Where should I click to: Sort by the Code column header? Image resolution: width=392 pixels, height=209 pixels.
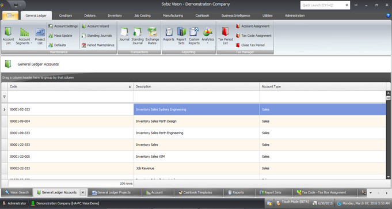70,86
